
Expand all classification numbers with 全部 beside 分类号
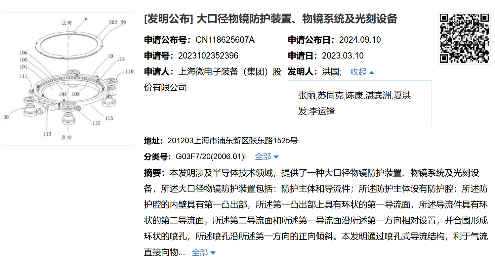(x=267, y=156)
